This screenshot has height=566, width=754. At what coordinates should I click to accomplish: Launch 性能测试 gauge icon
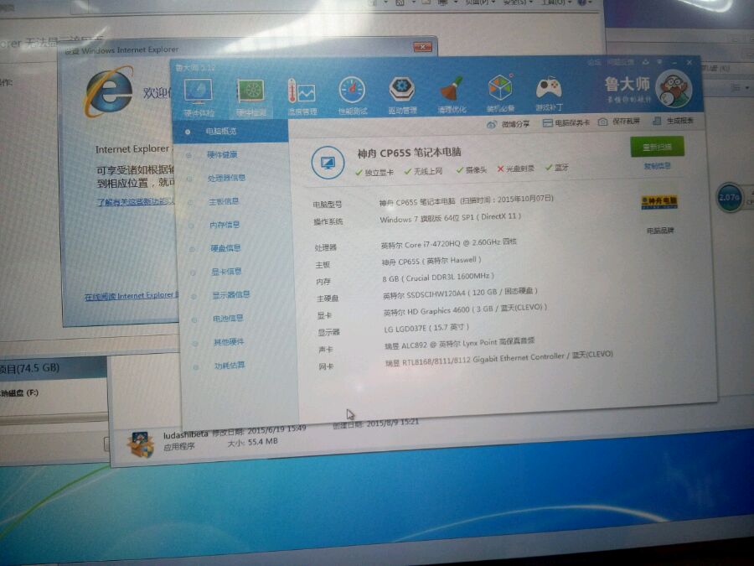[x=352, y=90]
